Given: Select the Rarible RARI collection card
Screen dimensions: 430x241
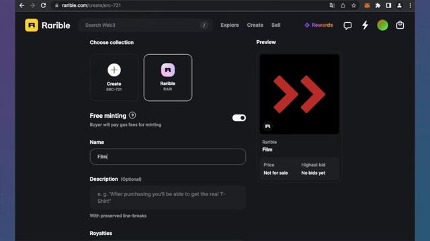Looking at the screenshot, I should click(x=168, y=78).
